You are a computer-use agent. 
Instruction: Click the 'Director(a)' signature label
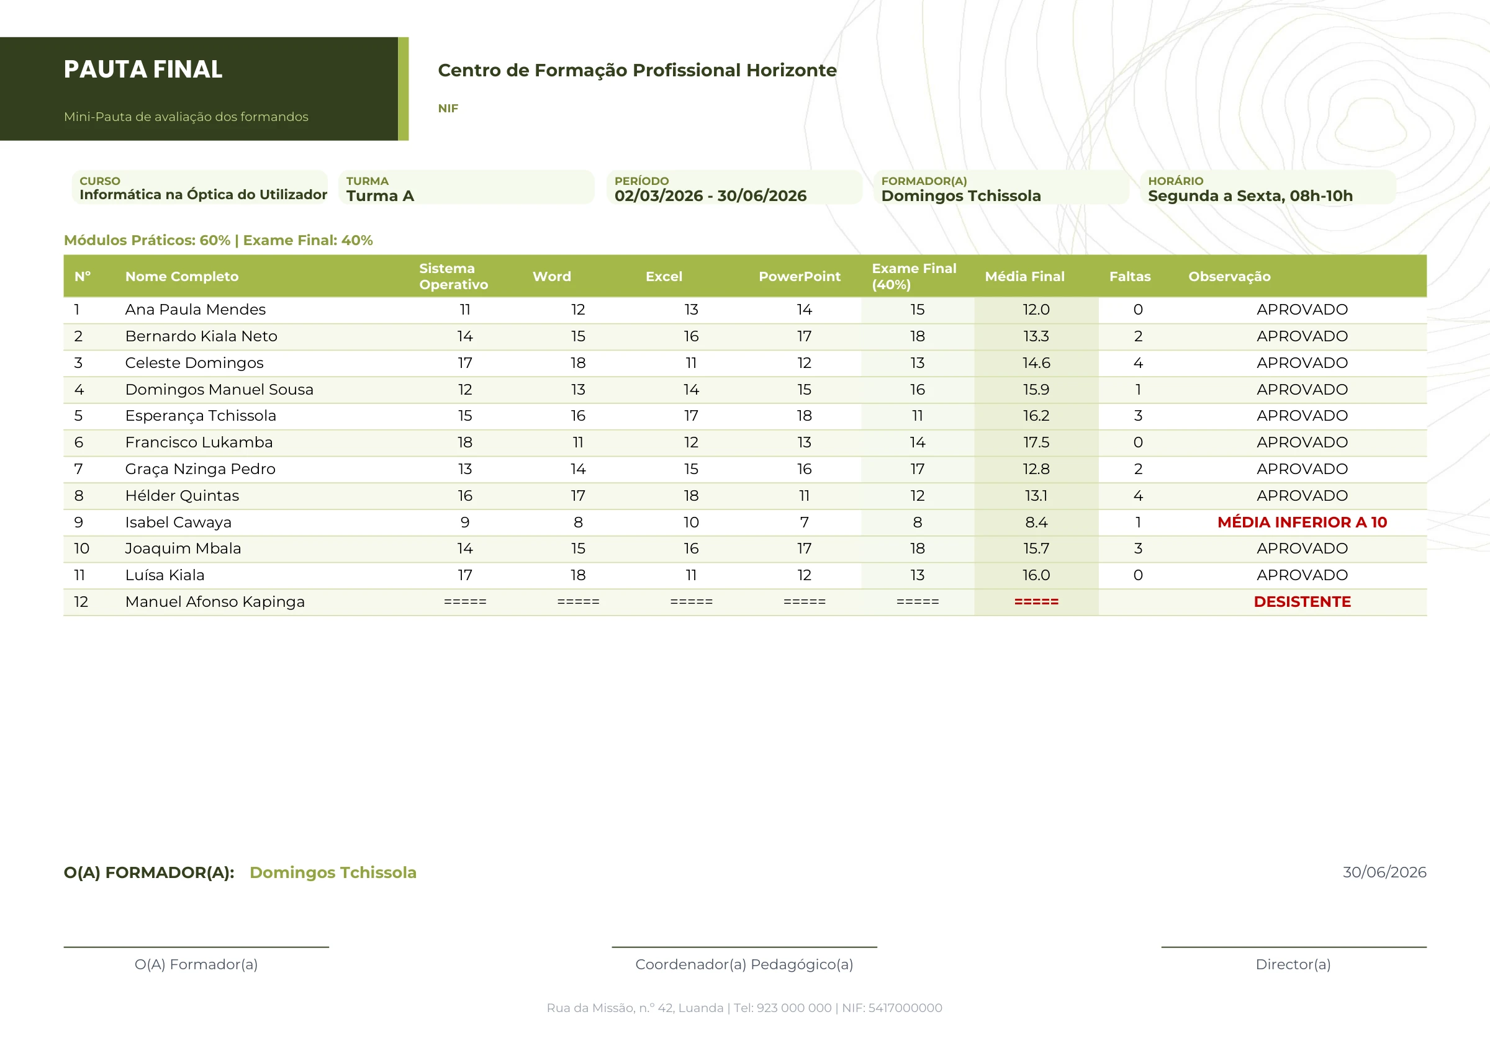click(1293, 965)
